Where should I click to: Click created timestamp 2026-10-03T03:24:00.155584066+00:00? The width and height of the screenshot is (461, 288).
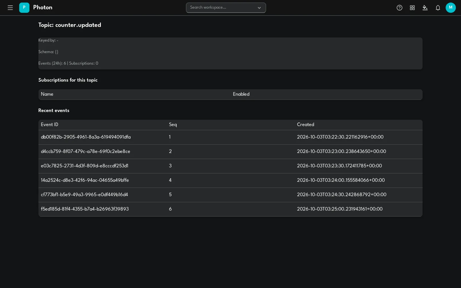pos(341,180)
